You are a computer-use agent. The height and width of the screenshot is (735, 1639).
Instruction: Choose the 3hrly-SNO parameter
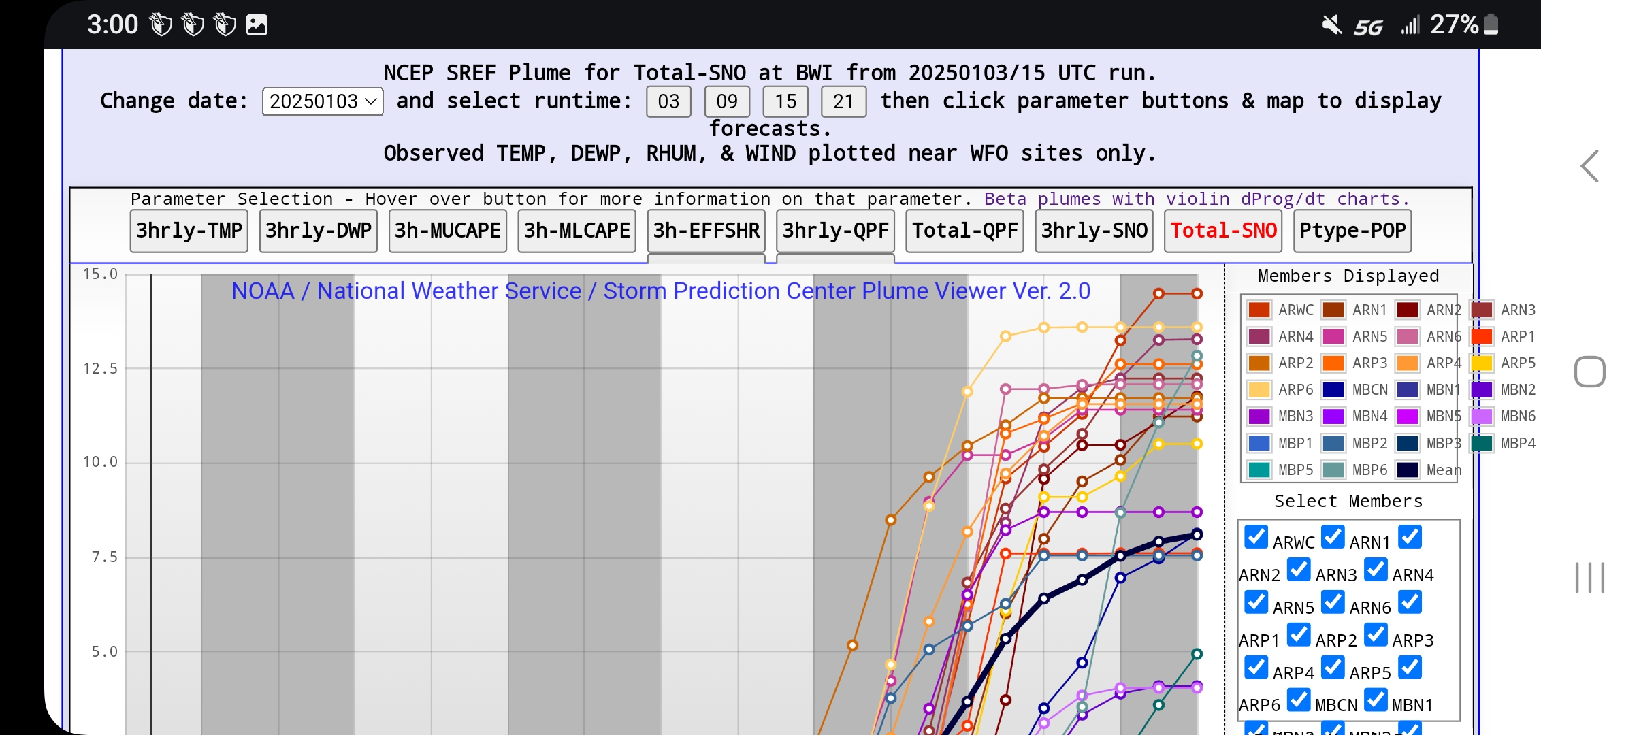coord(1094,231)
